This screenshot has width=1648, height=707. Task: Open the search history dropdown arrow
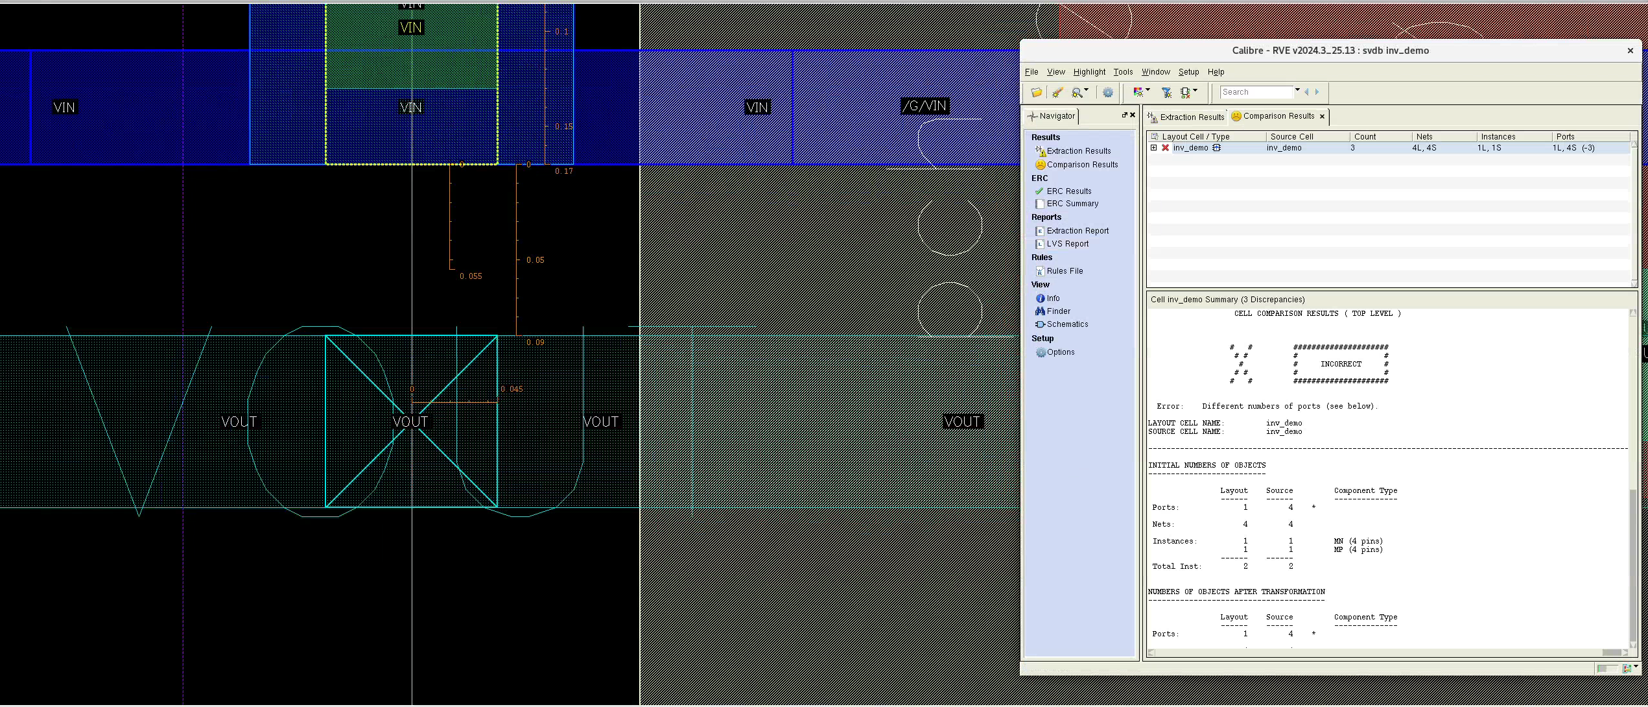pos(1297,90)
